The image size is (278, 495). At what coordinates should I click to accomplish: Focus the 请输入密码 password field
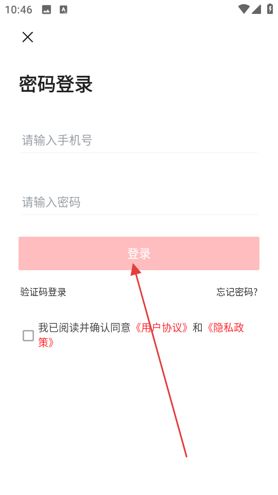click(139, 202)
